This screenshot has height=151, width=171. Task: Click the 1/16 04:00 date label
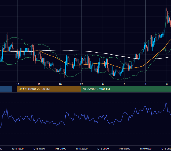point(146,148)
